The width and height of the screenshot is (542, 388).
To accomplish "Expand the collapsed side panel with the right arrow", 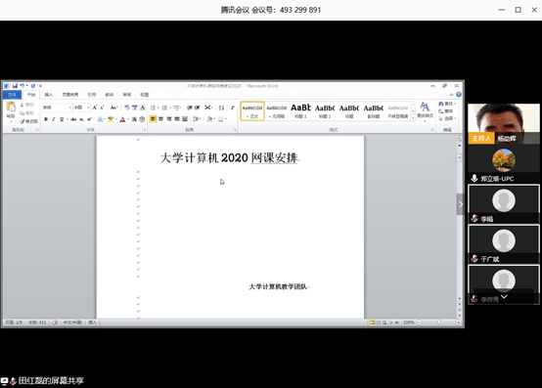I will (x=461, y=204).
